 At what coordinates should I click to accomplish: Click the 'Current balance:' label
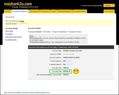point(56,61)
